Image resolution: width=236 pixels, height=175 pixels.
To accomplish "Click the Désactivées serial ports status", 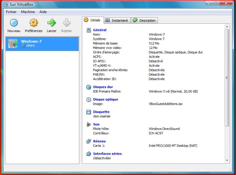I will (x=102, y=158).
